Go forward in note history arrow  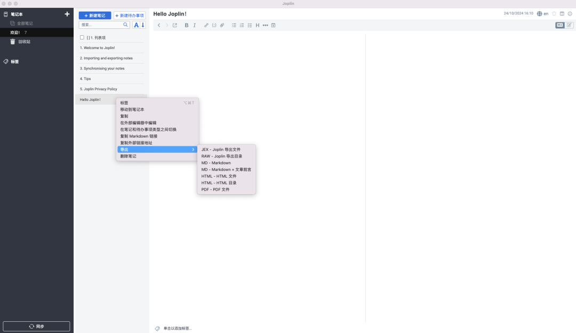[167, 26]
